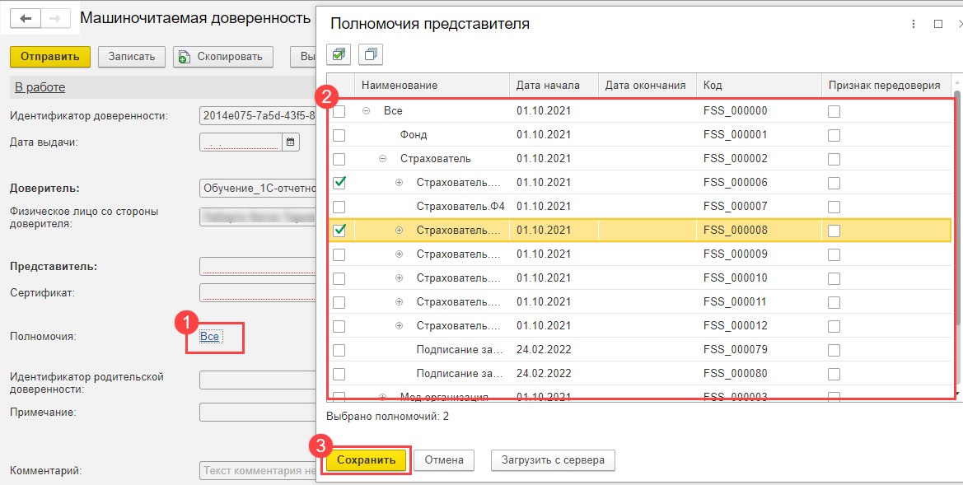The width and height of the screenshot is (963, 485).
Task: Expand the tree node in row FSS_000010
Action: (400, 278)
